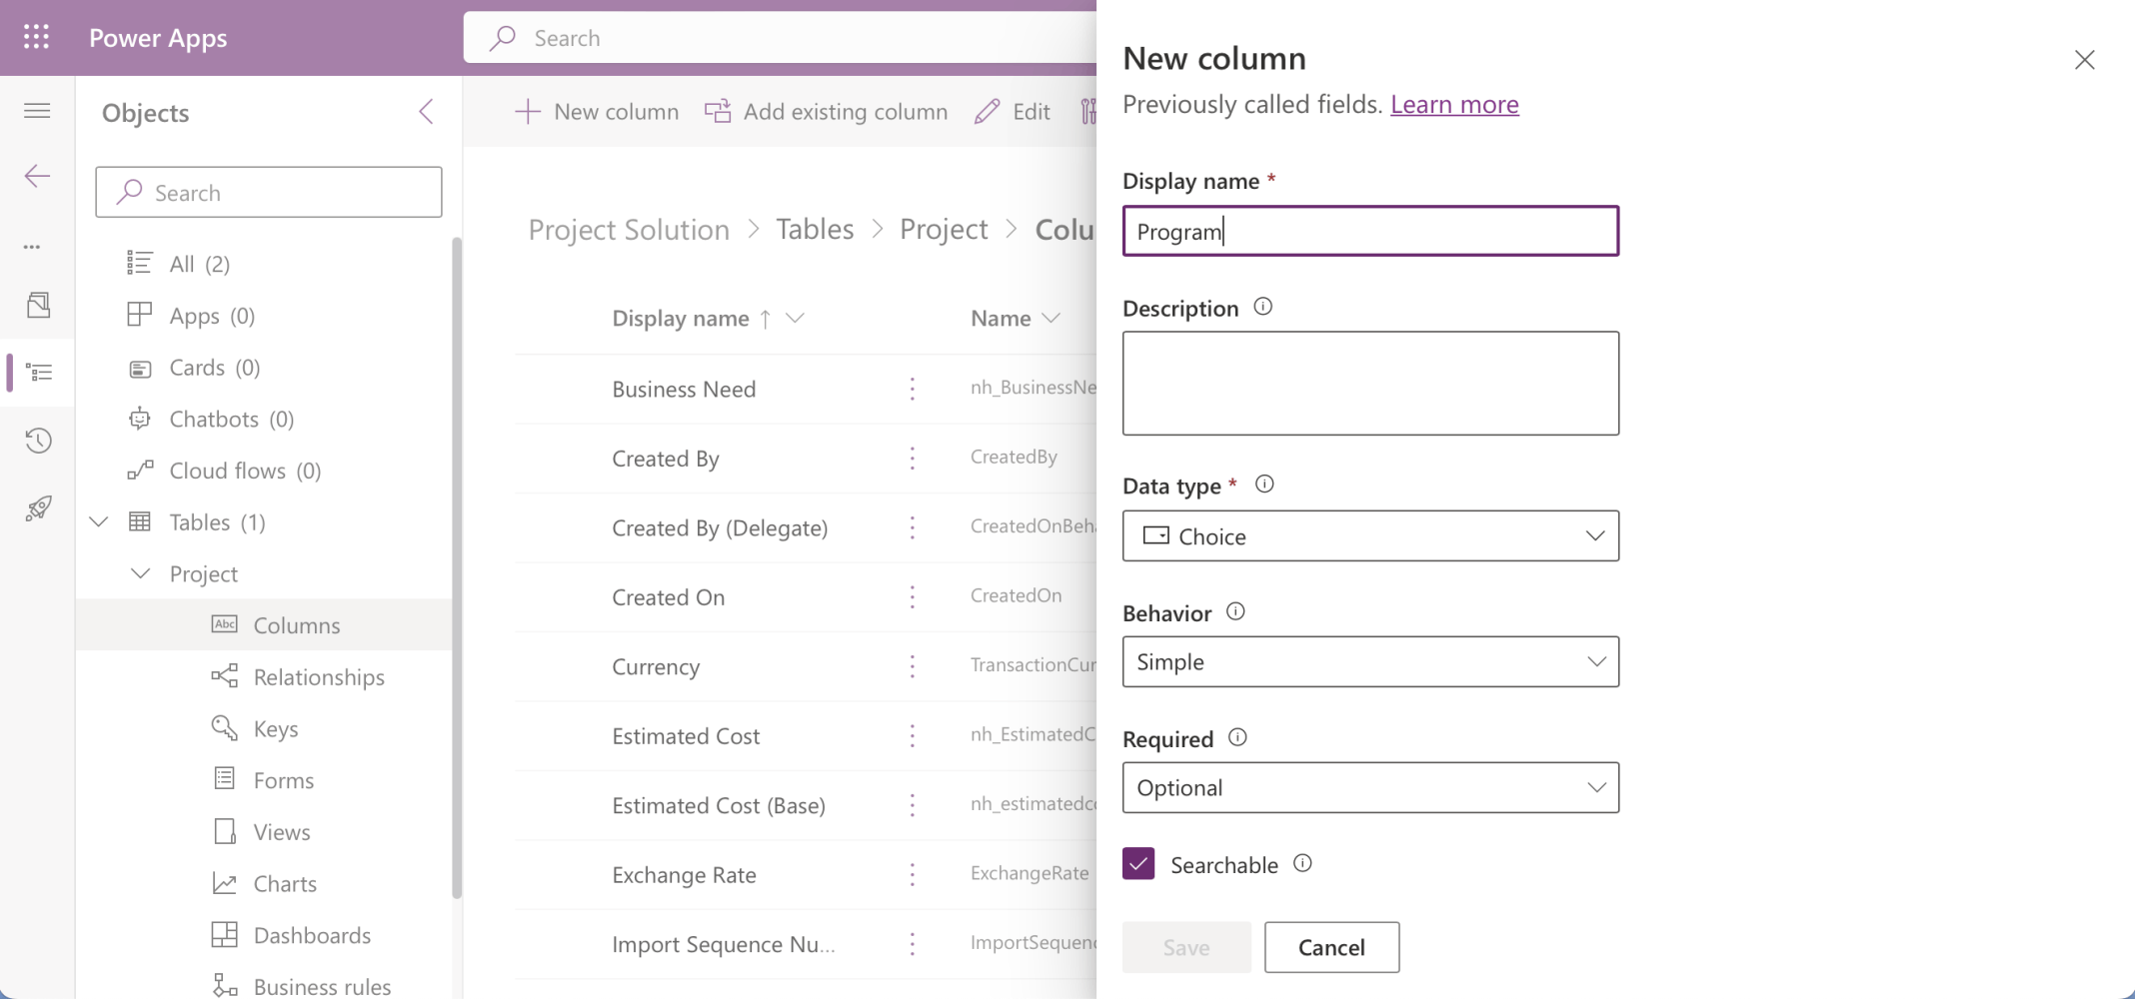Click New column in command bar
The image size is (2135, 999).
[597, 112]
